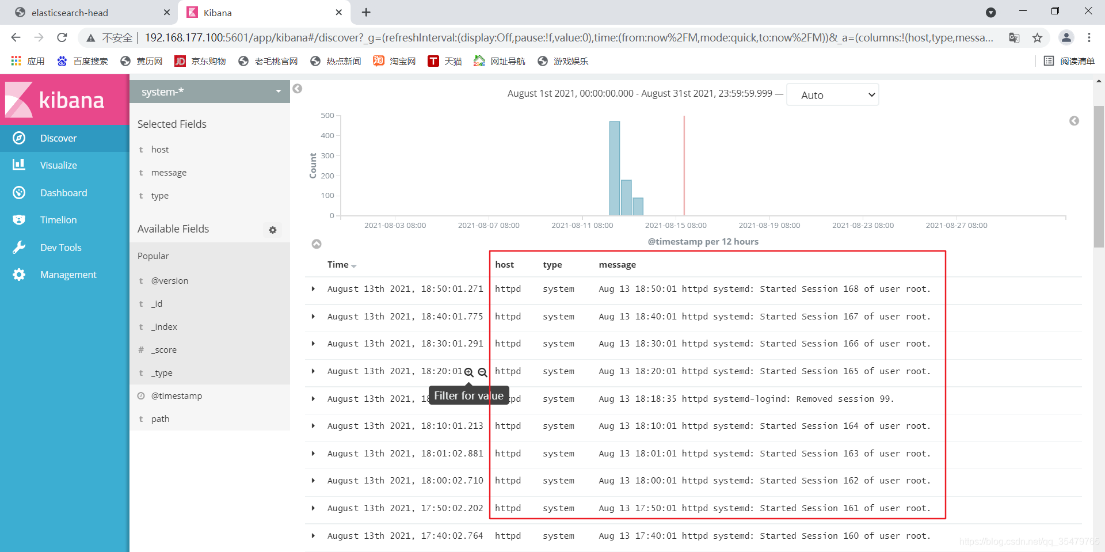Go back in browser history

[16, 37]
